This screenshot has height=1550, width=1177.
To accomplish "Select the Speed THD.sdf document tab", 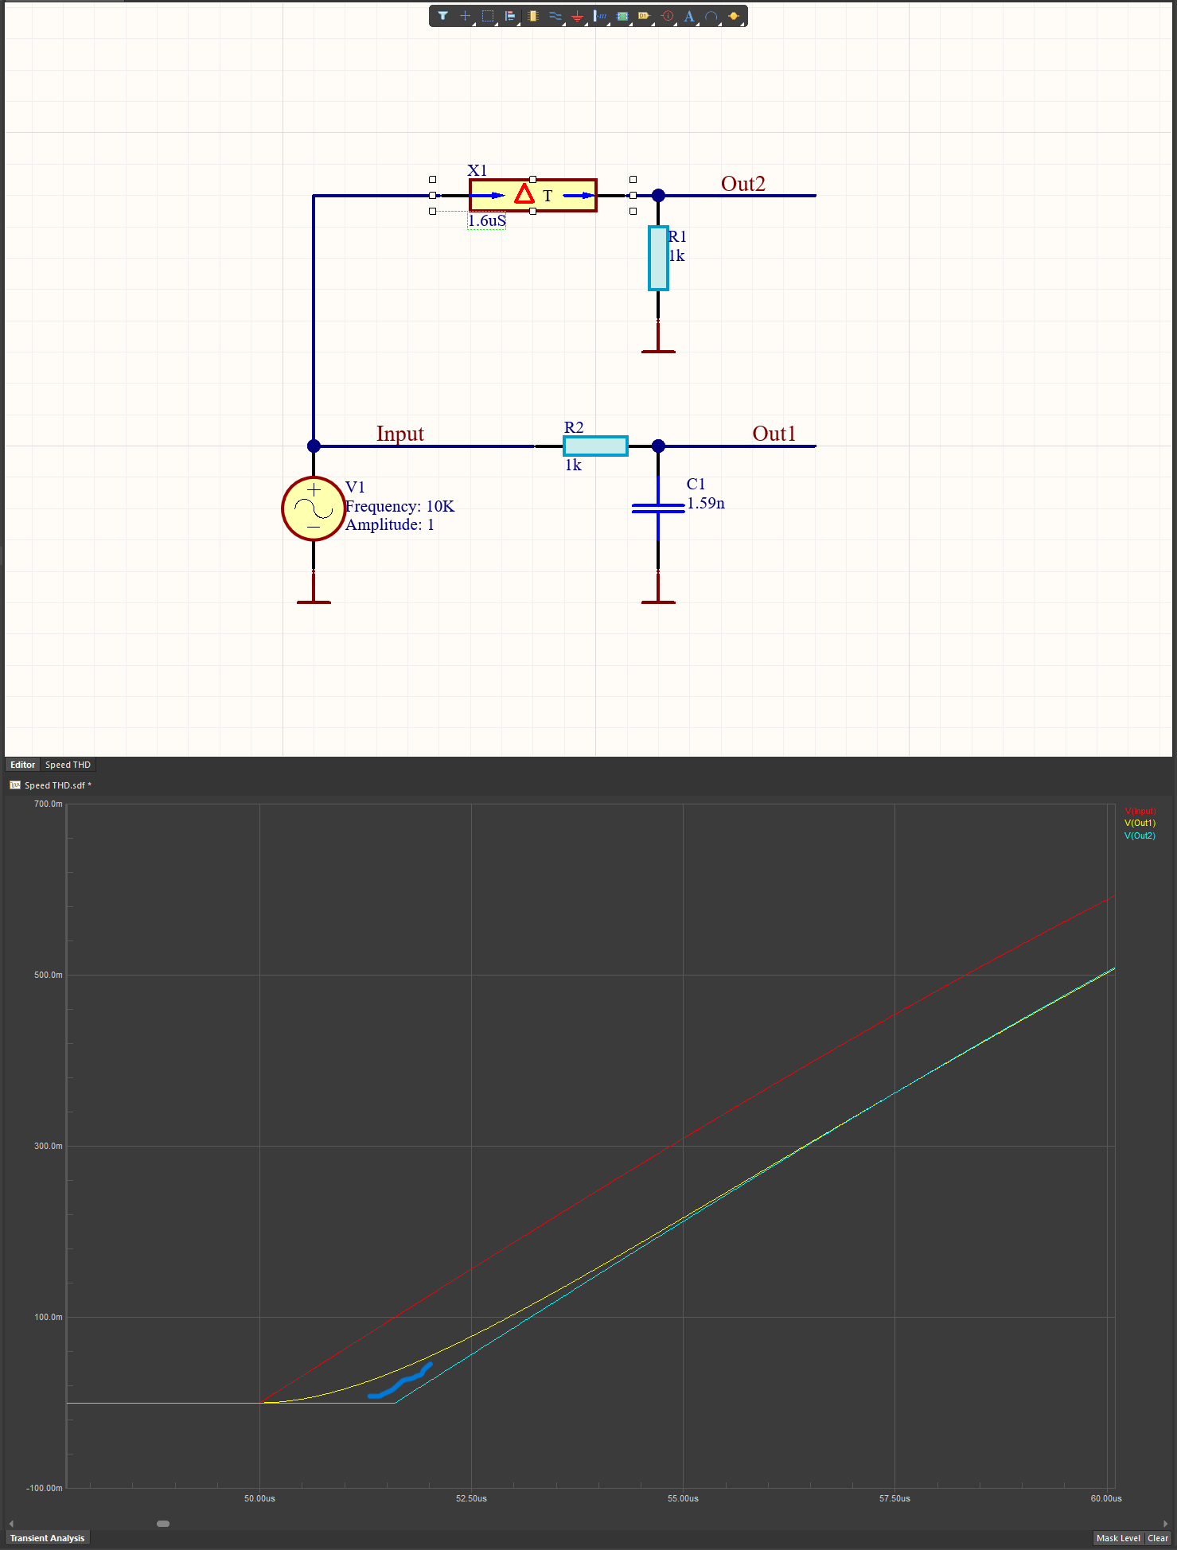I will pos(50,785).
